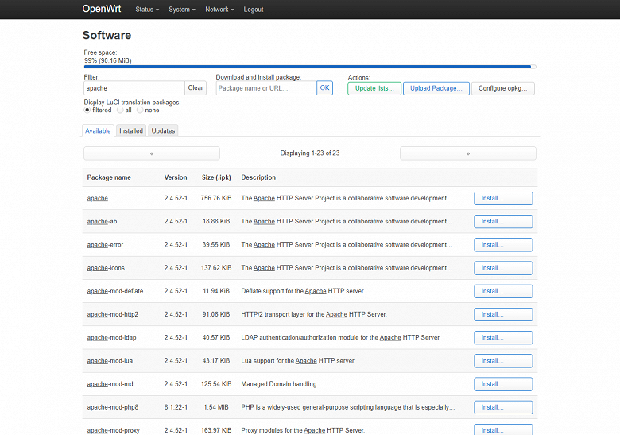
Task: Open the Status dropdown menu
Action: pos(147,10)
